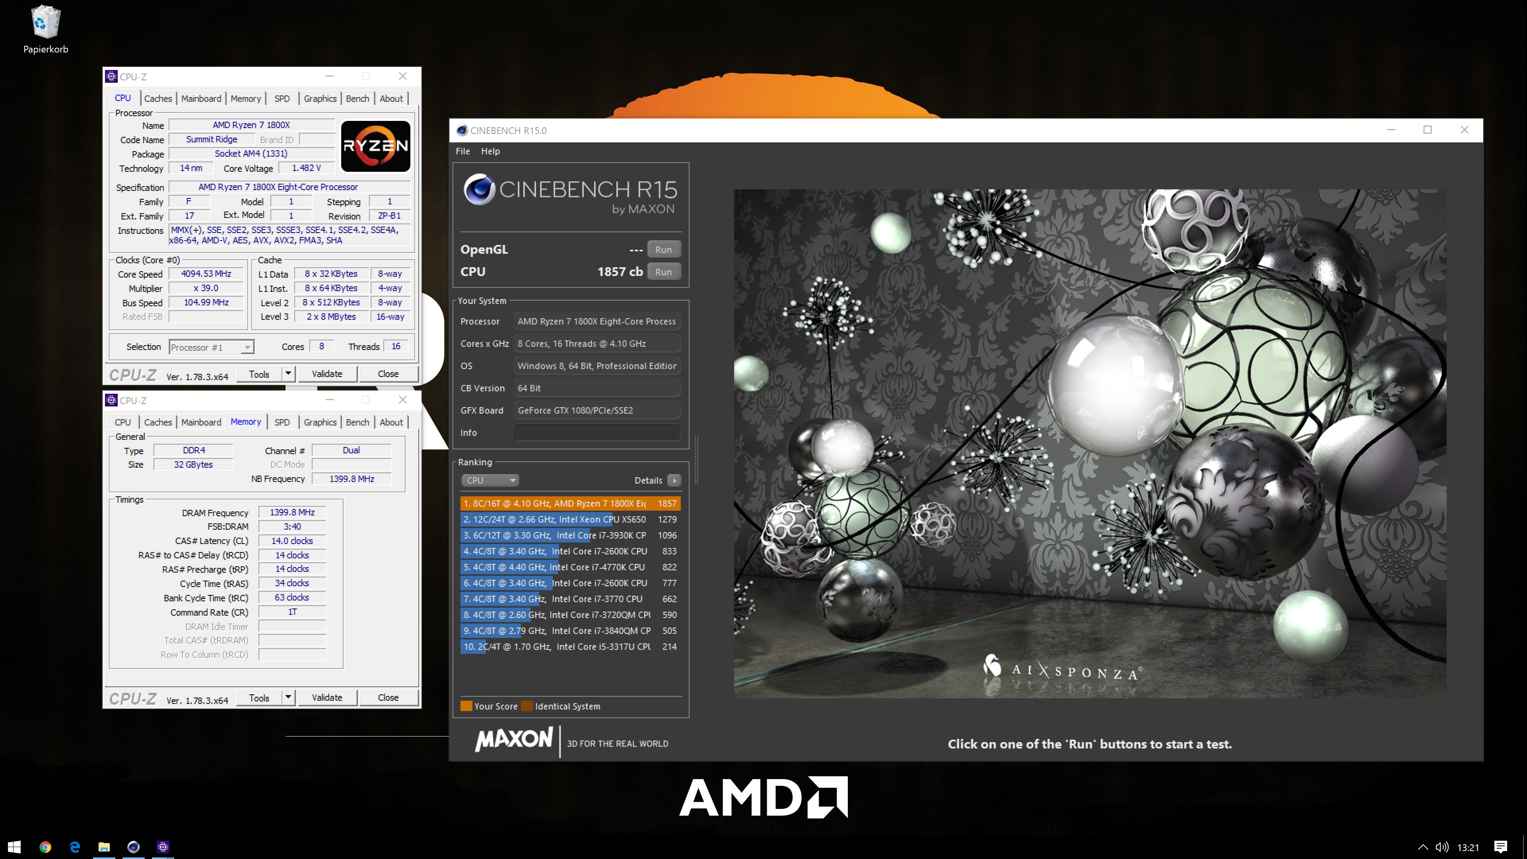Click the volume speaker tray icon
The width and height of the screenshot is (1527, 859).
1442,847
